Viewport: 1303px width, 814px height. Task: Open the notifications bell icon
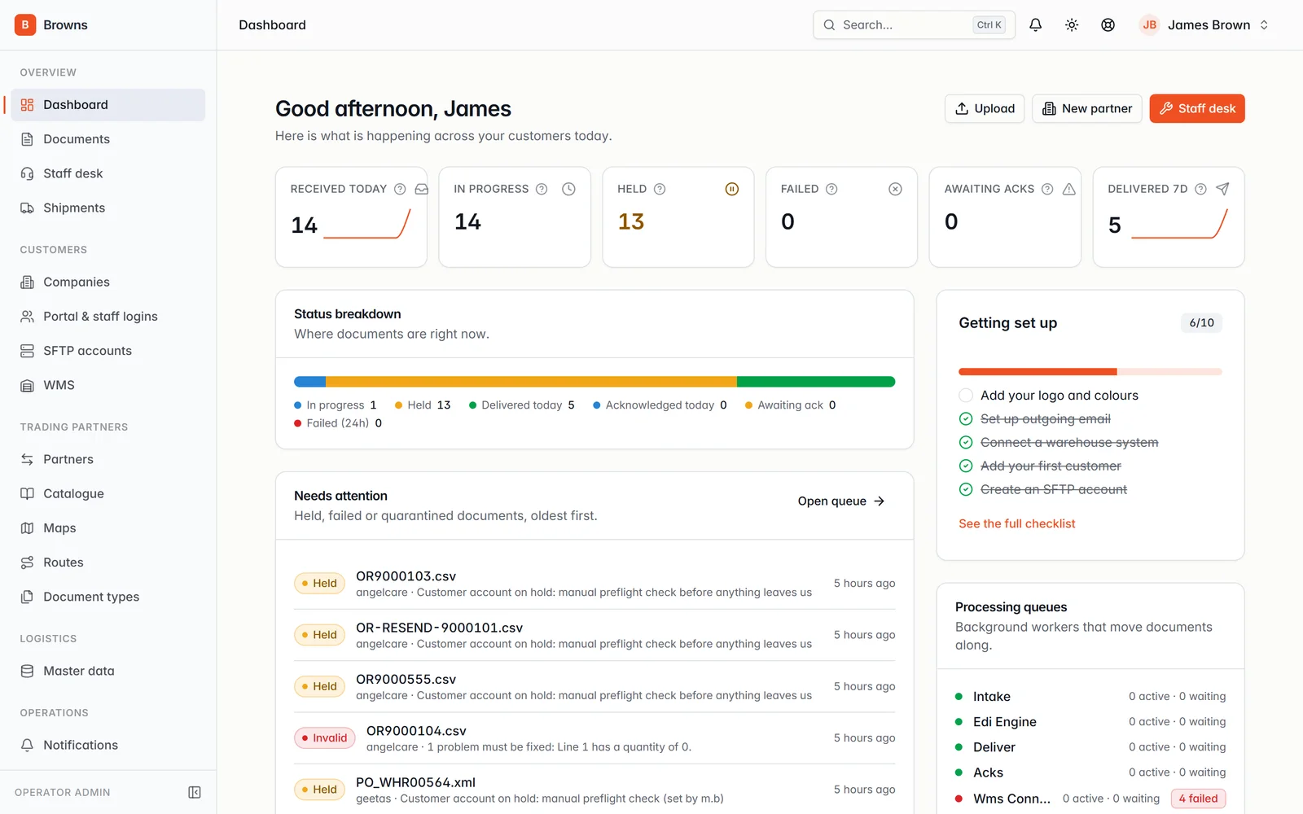1035,25
